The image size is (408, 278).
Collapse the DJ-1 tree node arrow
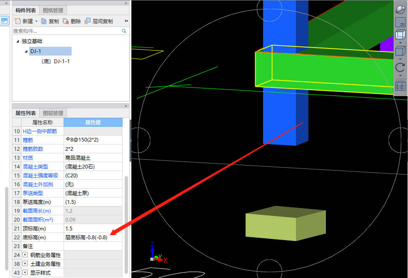pyautogui.click(x=26, y=51)
